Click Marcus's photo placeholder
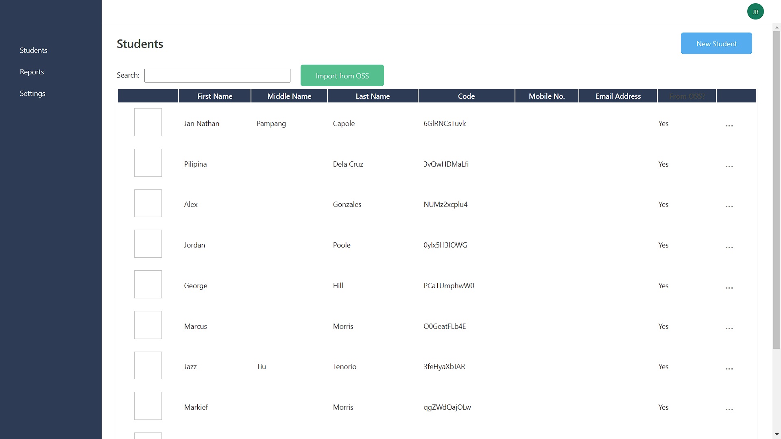 148,325
